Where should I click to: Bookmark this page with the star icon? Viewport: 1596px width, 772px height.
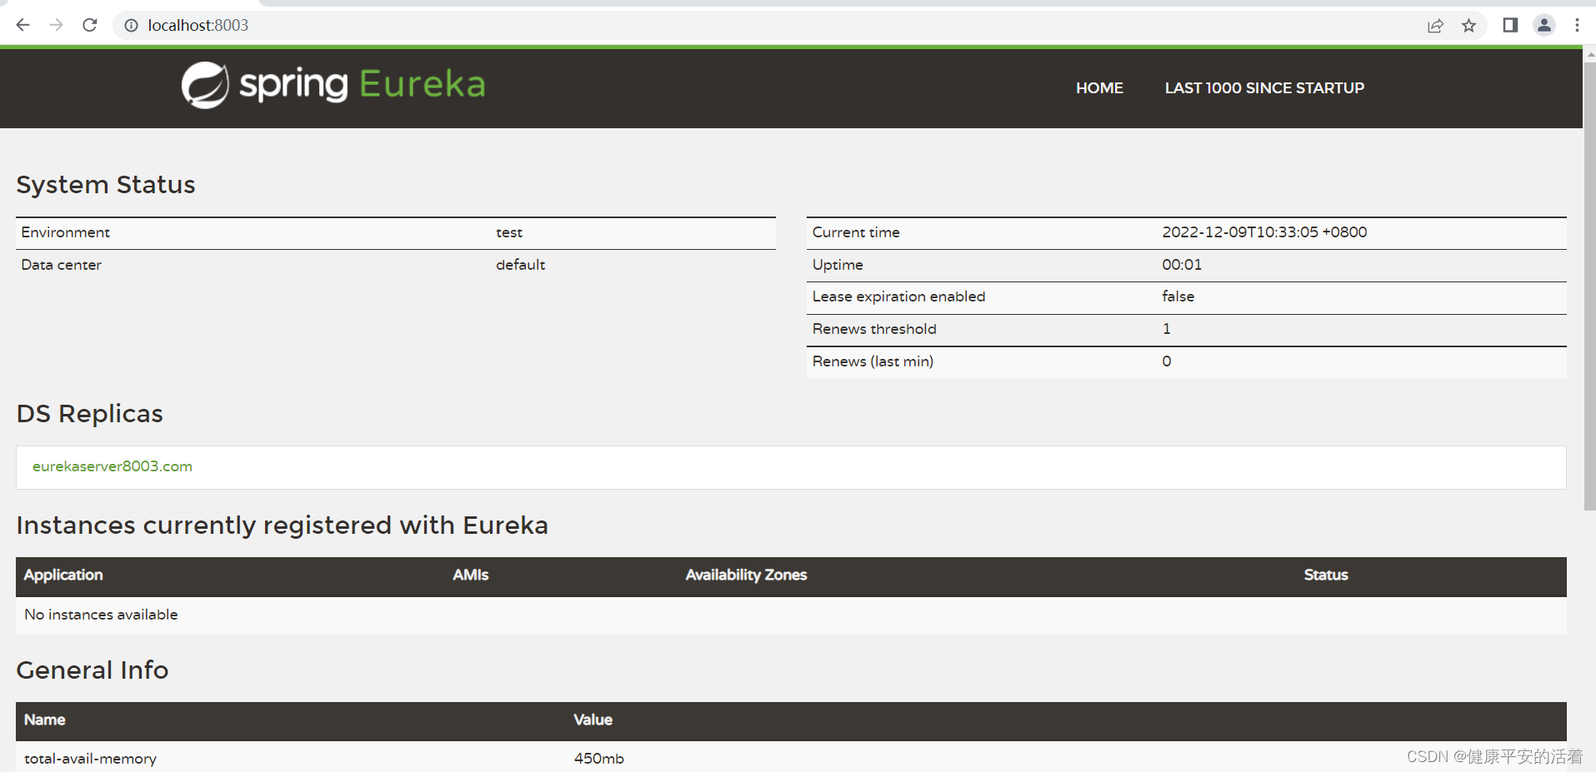[x=1469, y=26]
